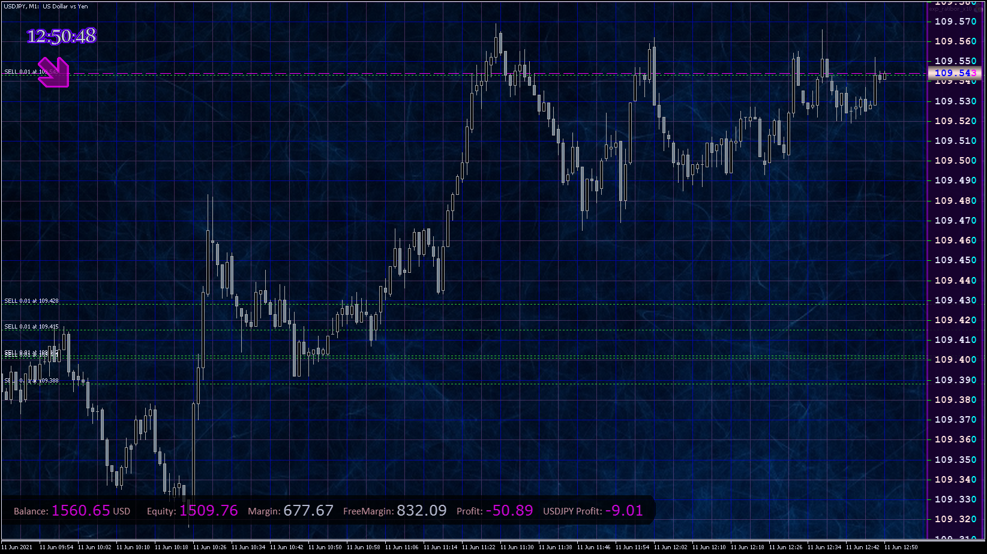Click the '11 Jun 11:38' time label

[x=556, y=547]
